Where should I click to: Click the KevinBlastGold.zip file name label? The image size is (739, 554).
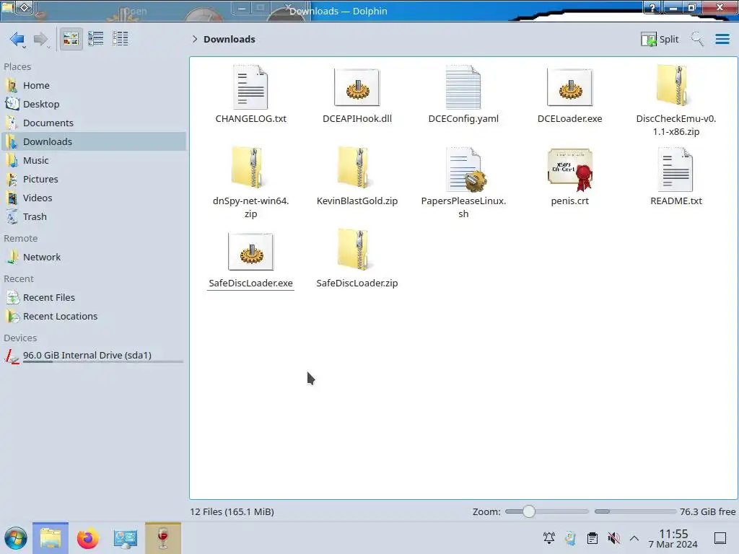[x=357, y=201]
